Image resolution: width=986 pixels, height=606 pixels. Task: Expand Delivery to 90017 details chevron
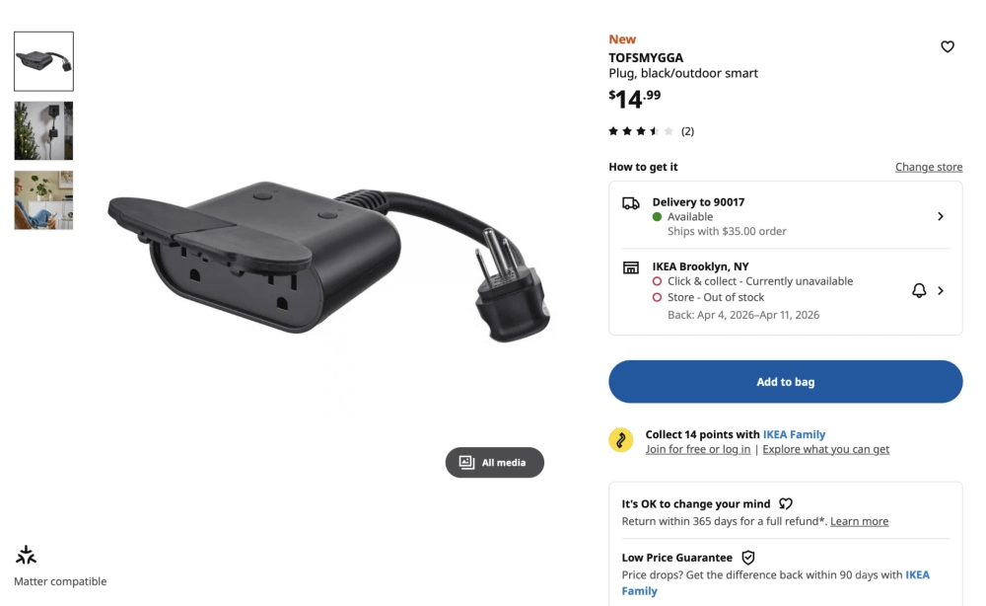coord(941,216)
